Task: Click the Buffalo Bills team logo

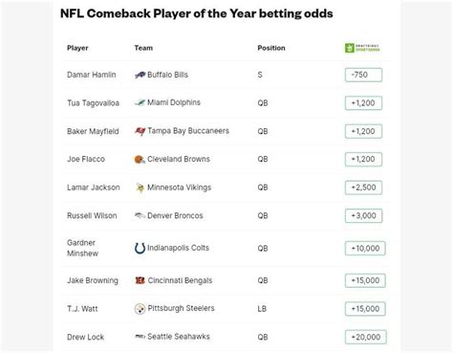Action: (x=140, y=75)
